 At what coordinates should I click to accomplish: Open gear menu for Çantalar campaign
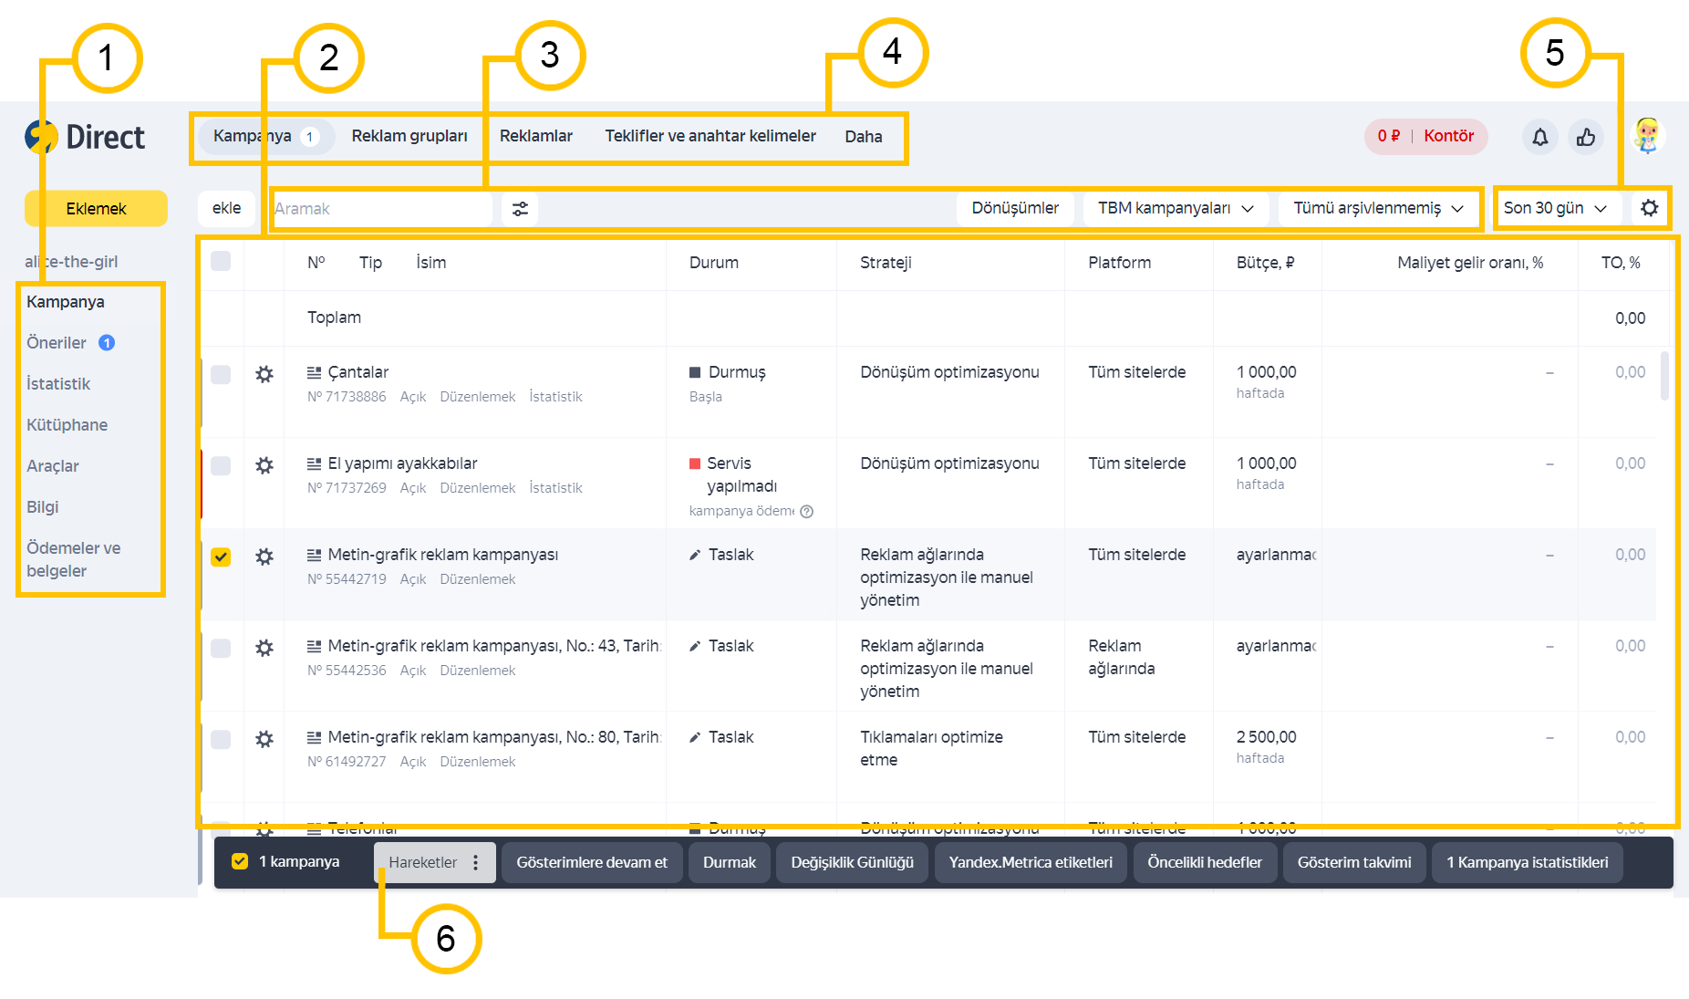click(x=264, y=374)
